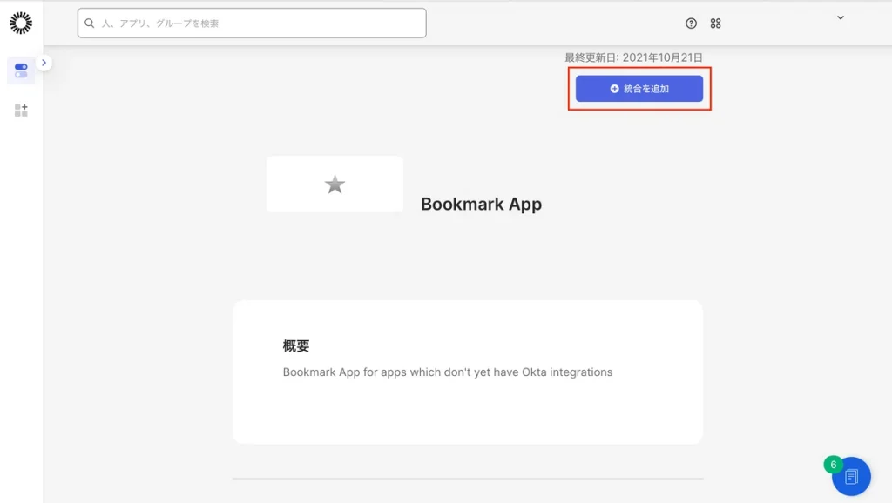This screenshot has height=503, width=892.
Task: Open the blue floating document button
Action: point(851,477)
